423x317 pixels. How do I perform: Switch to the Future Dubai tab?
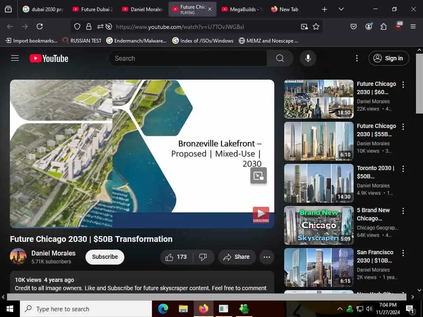93,9
